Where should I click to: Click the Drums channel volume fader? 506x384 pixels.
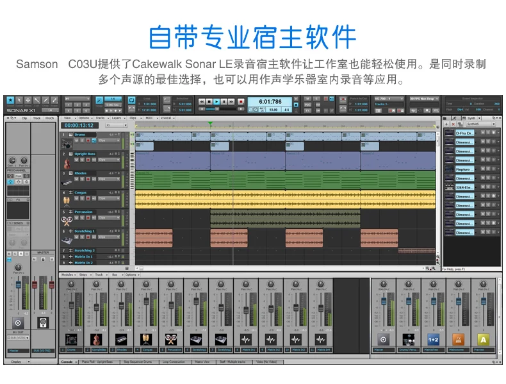pos(71,305)
